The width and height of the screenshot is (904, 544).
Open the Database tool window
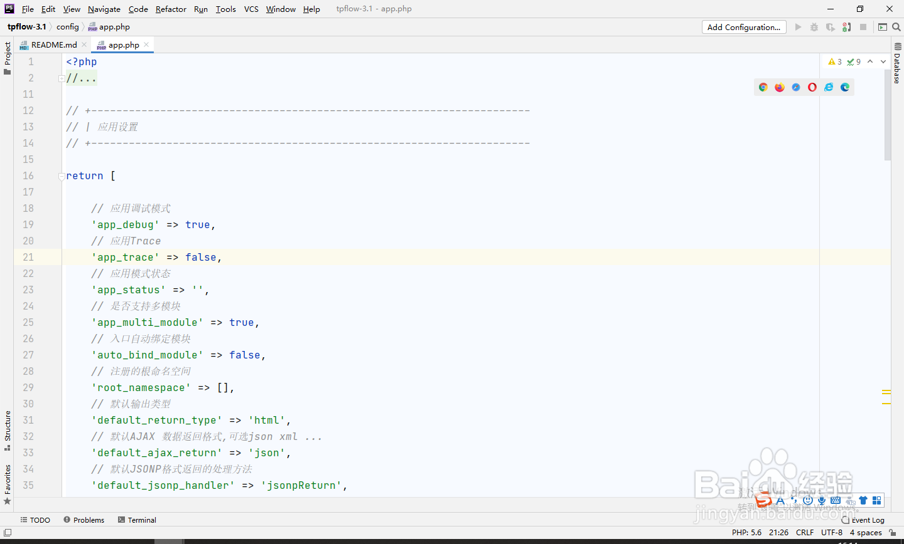(897, 63)
